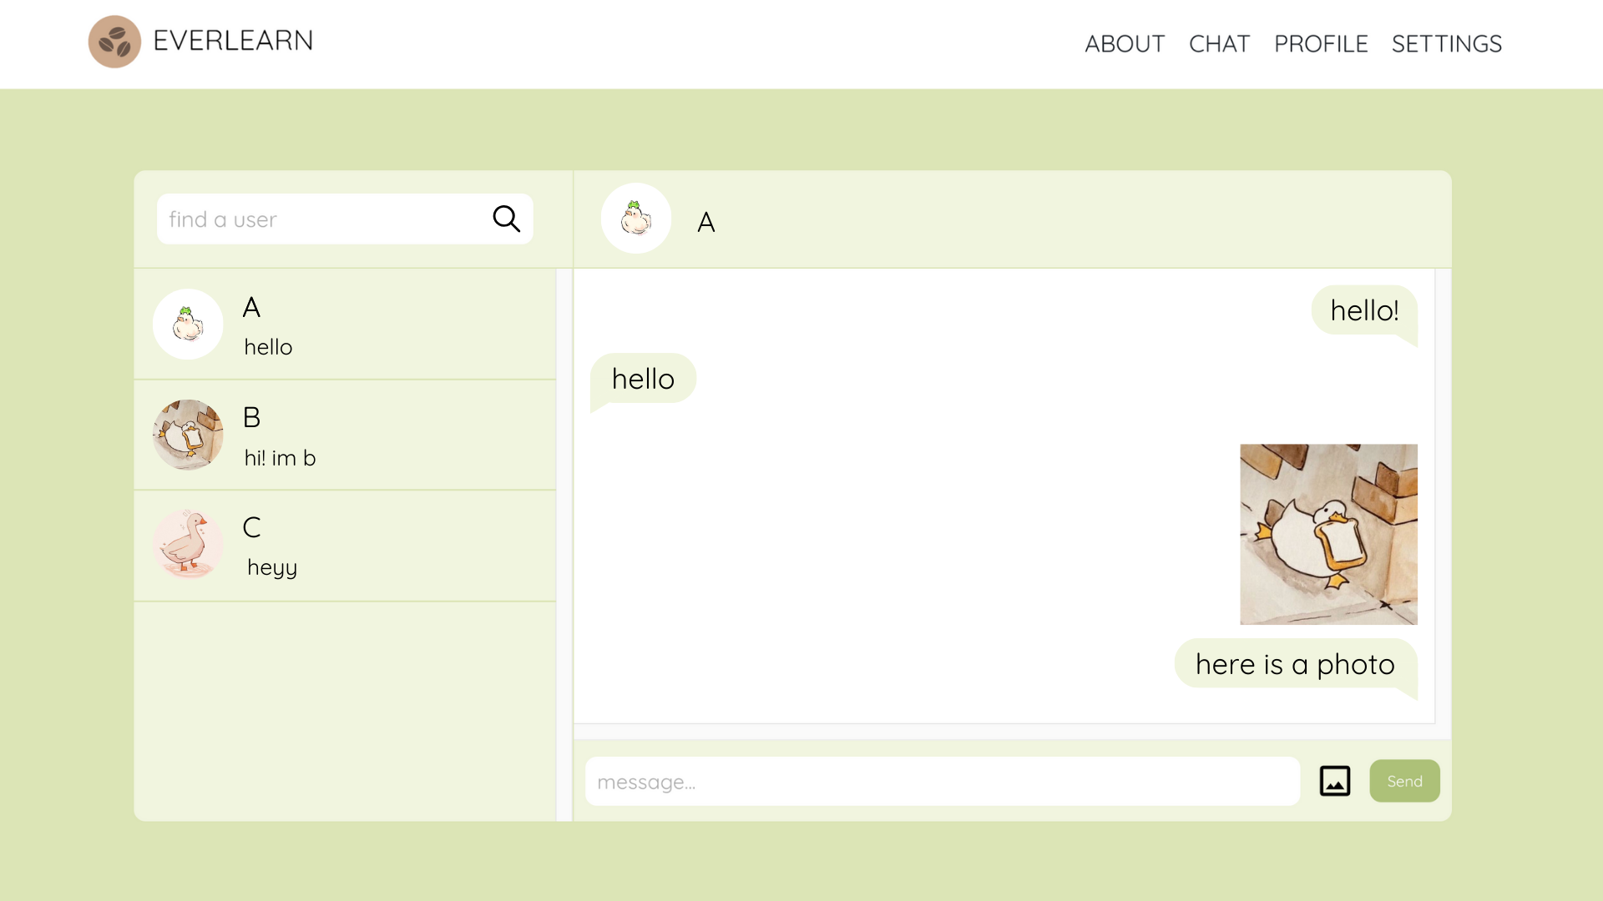Click the search magnifier icon

click(x=506, y=219)
